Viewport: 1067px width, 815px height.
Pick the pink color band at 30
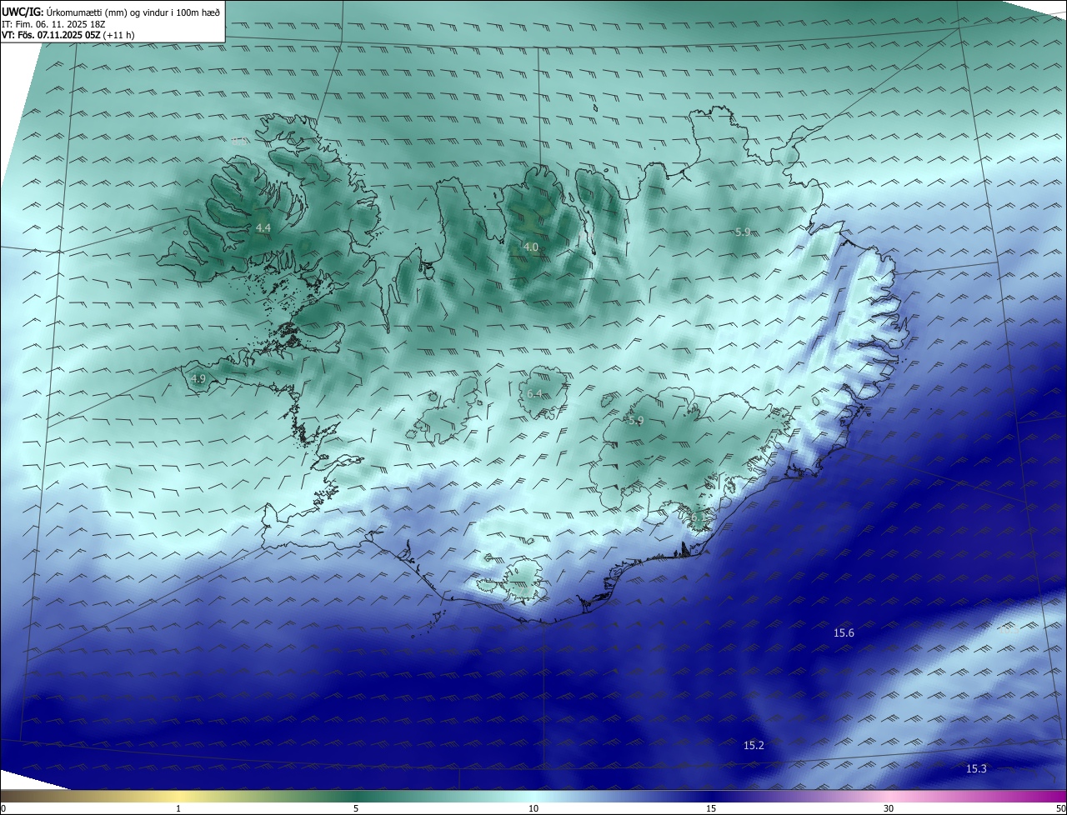[x=889, y=796]
